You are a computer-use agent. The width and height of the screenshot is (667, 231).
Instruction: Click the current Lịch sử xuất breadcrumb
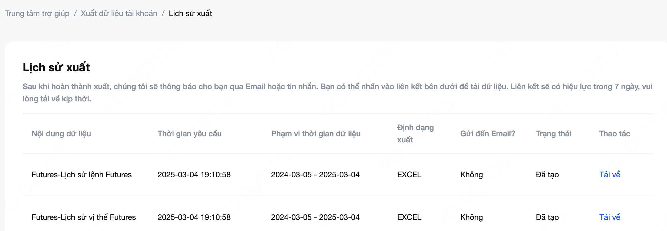tap(190, 13)
